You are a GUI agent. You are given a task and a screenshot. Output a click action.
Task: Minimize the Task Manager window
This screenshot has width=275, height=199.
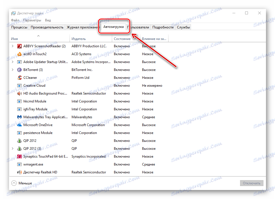click(234, 13)
